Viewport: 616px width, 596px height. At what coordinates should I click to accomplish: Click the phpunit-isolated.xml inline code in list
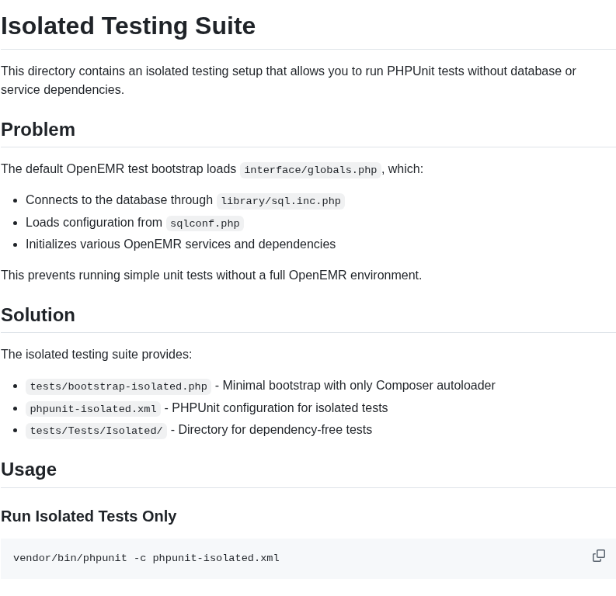[93, 409]
